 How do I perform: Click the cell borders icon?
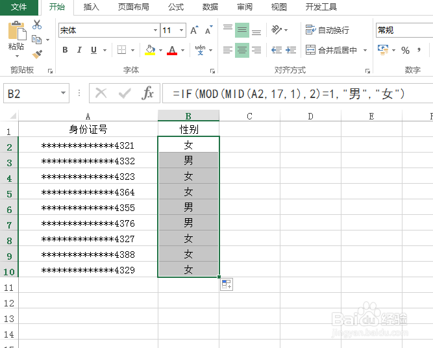pyautogui.click(x=121, y=50)
